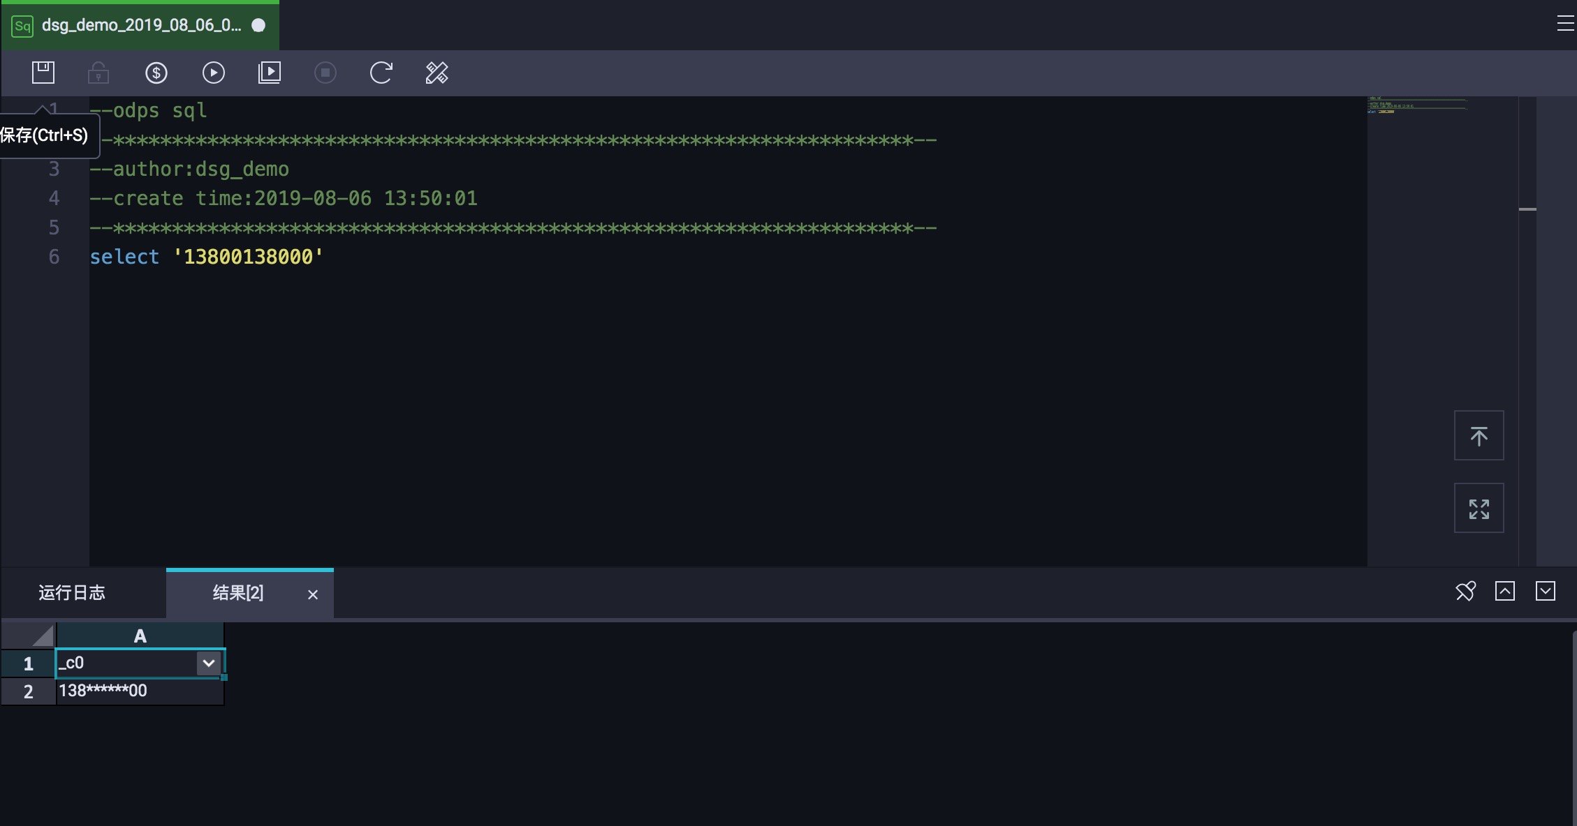Click the pin results panel icon
Image resolution: width=1577 pixels, height=826 pixels.
coord(1465,592)
